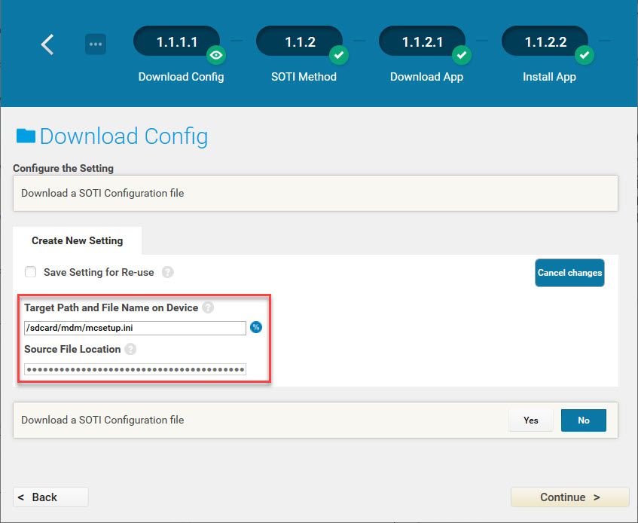Switch to the Create New Setting tab

click(x=77, y=241)
